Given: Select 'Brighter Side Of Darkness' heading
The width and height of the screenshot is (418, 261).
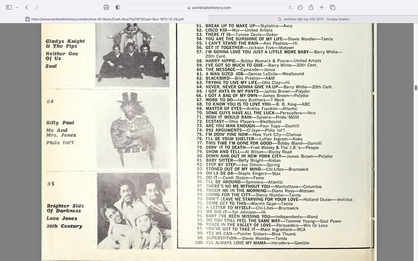Looking at the screenshot, I should [x=65, y=208].
